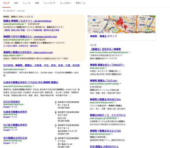Open all-senmonka.jp ad headline link
The height and width of the screenshot is (148, 170).
tap(27, 21)
